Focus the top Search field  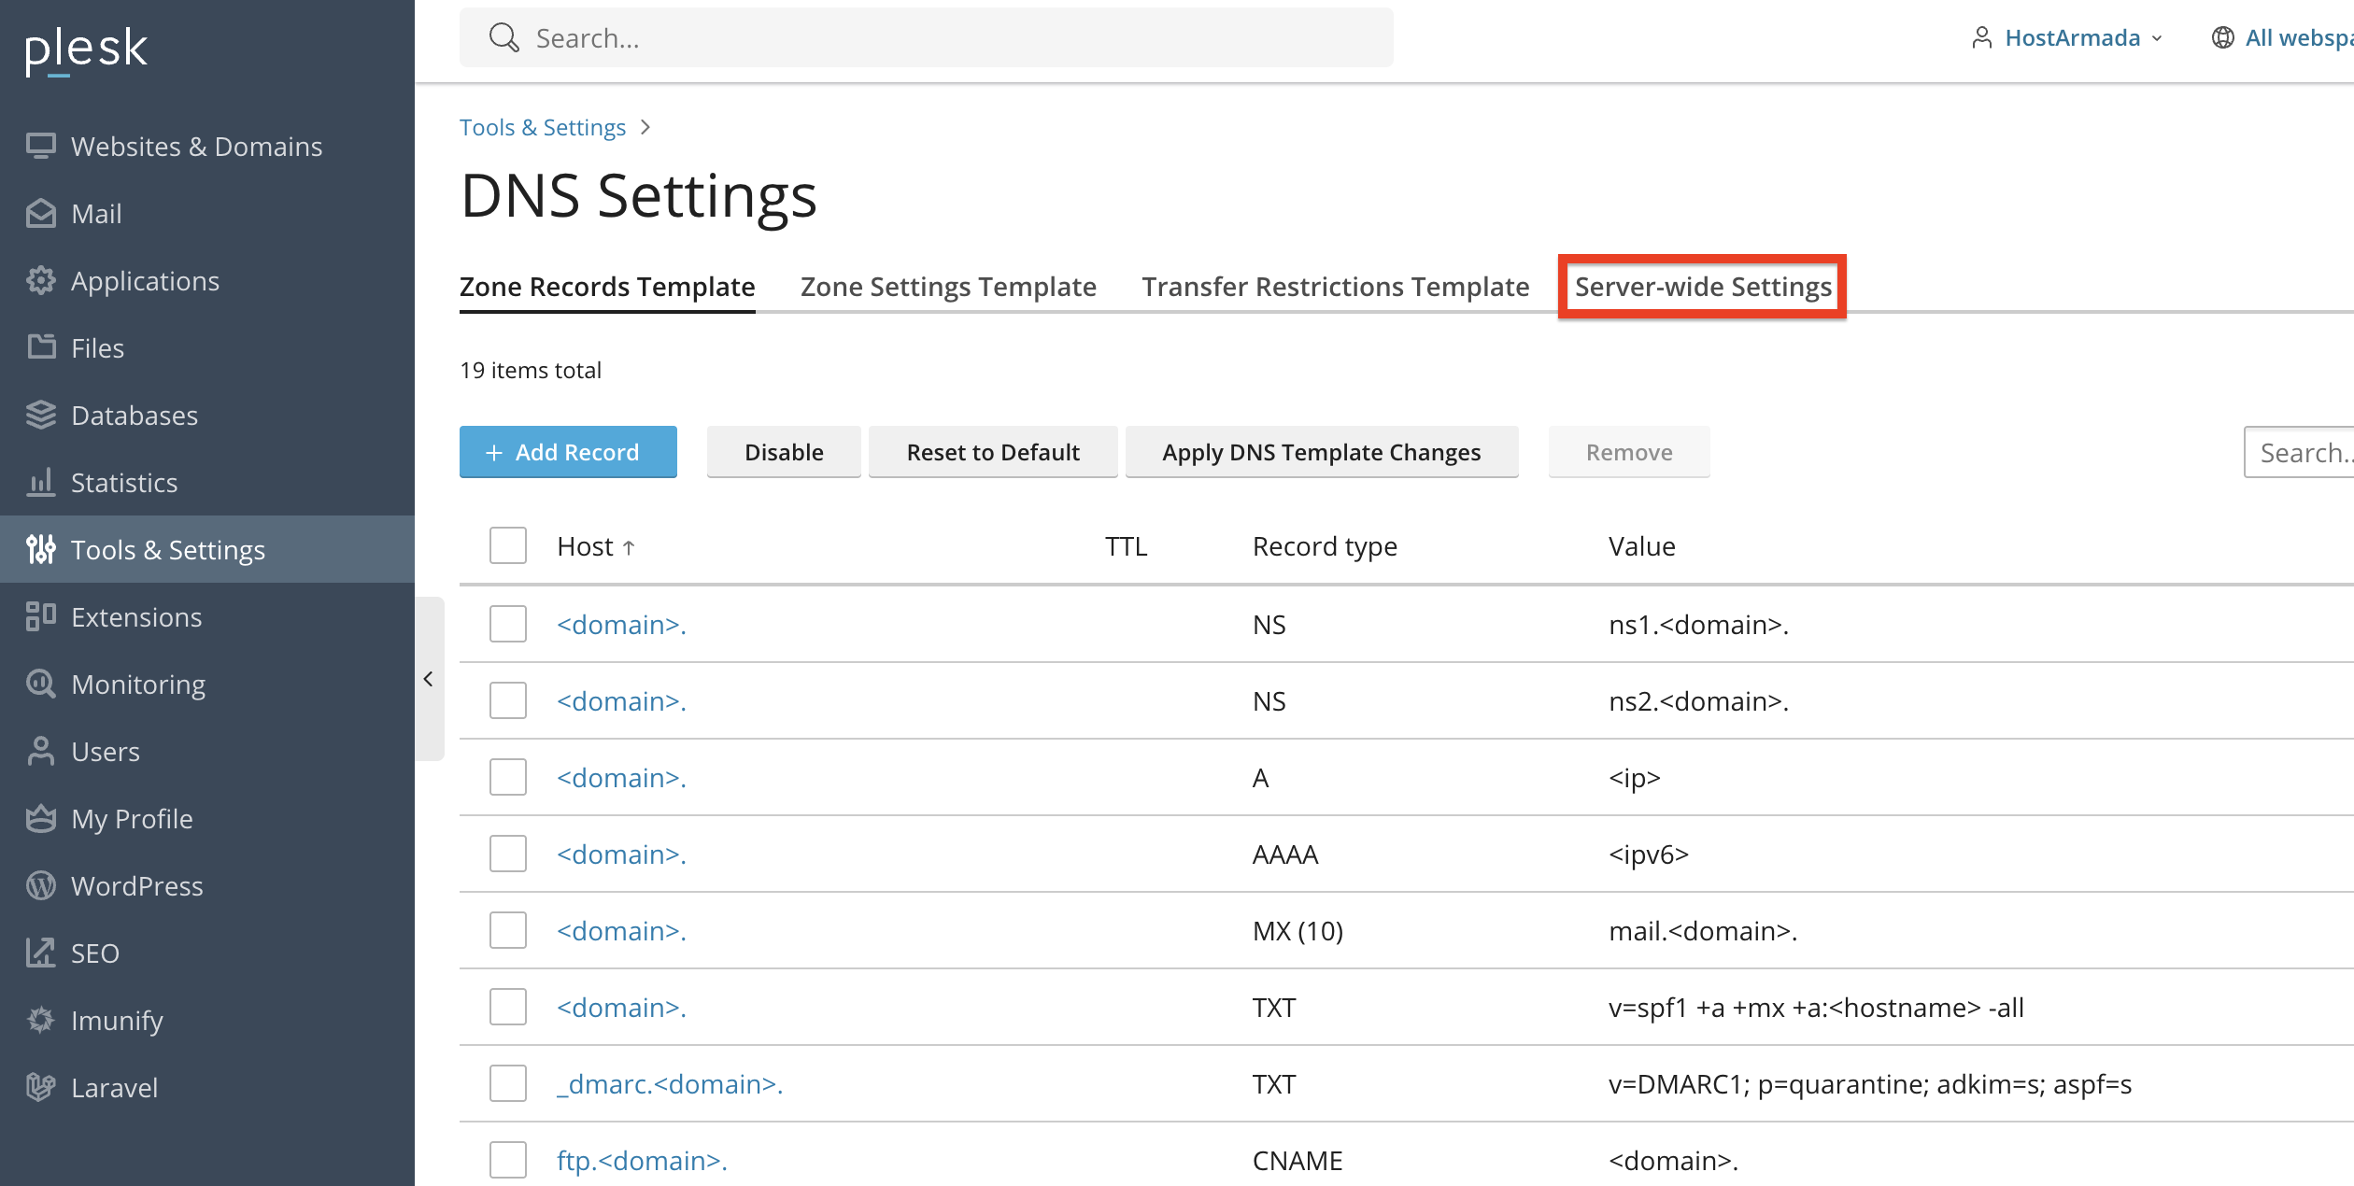click(x=927, y=38)
